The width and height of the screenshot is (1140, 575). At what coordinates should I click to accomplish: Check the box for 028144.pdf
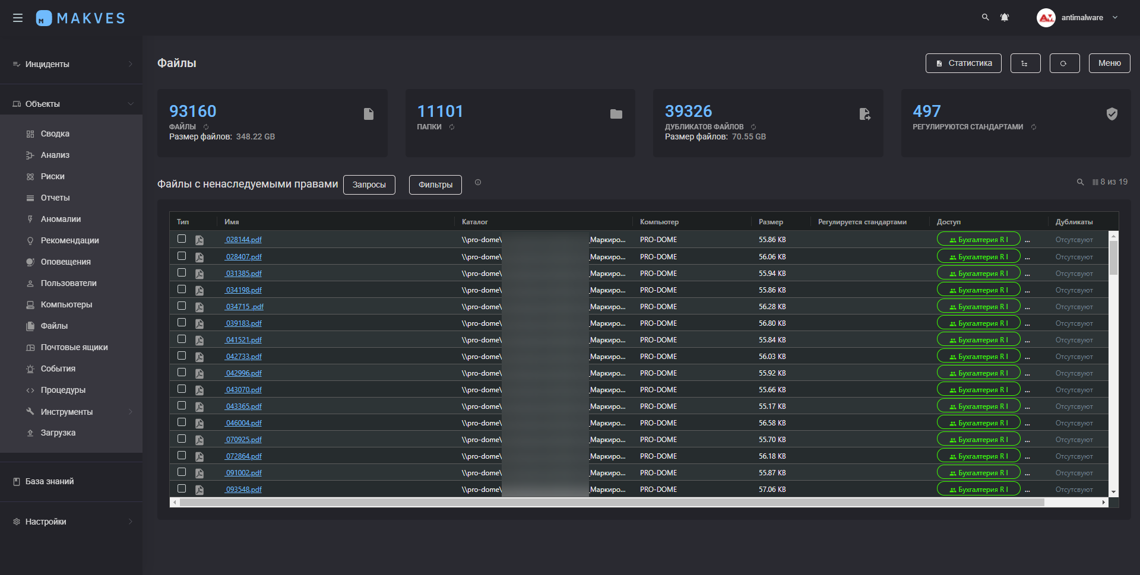pyautogui.click(x=182, y=239)
